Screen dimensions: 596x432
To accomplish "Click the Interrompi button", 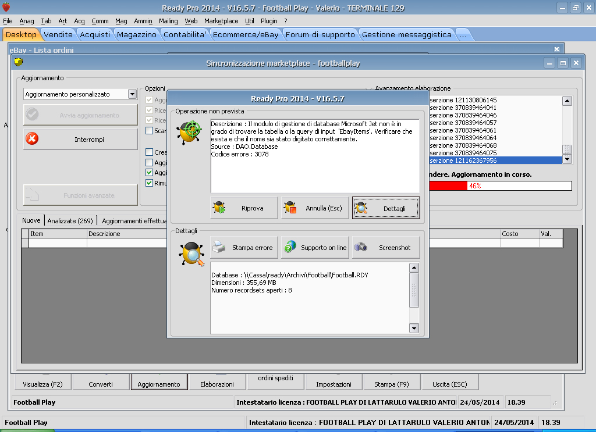I will (80, 139).
